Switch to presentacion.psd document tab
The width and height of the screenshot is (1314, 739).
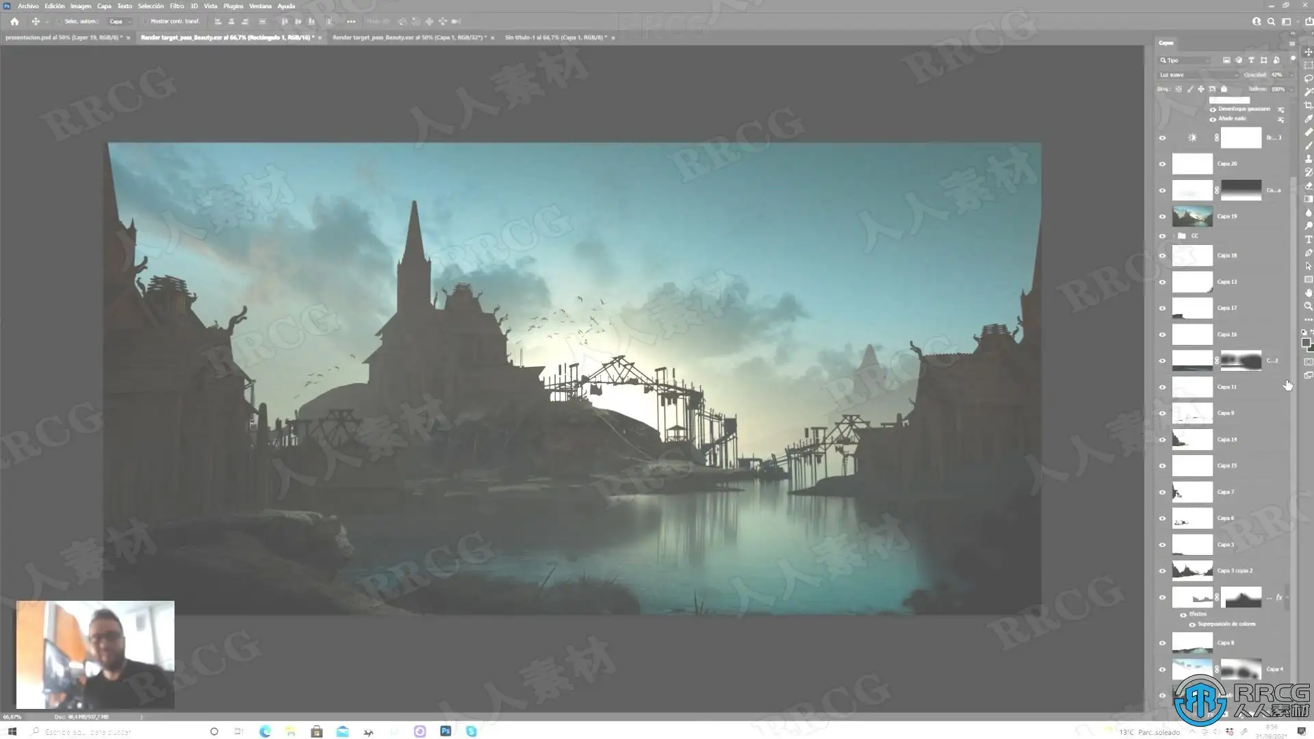coord(65,38)
